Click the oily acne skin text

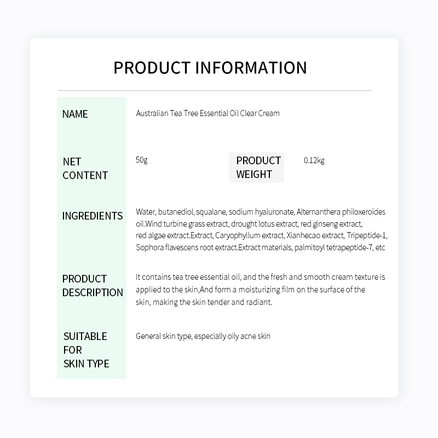pos(249,336)
